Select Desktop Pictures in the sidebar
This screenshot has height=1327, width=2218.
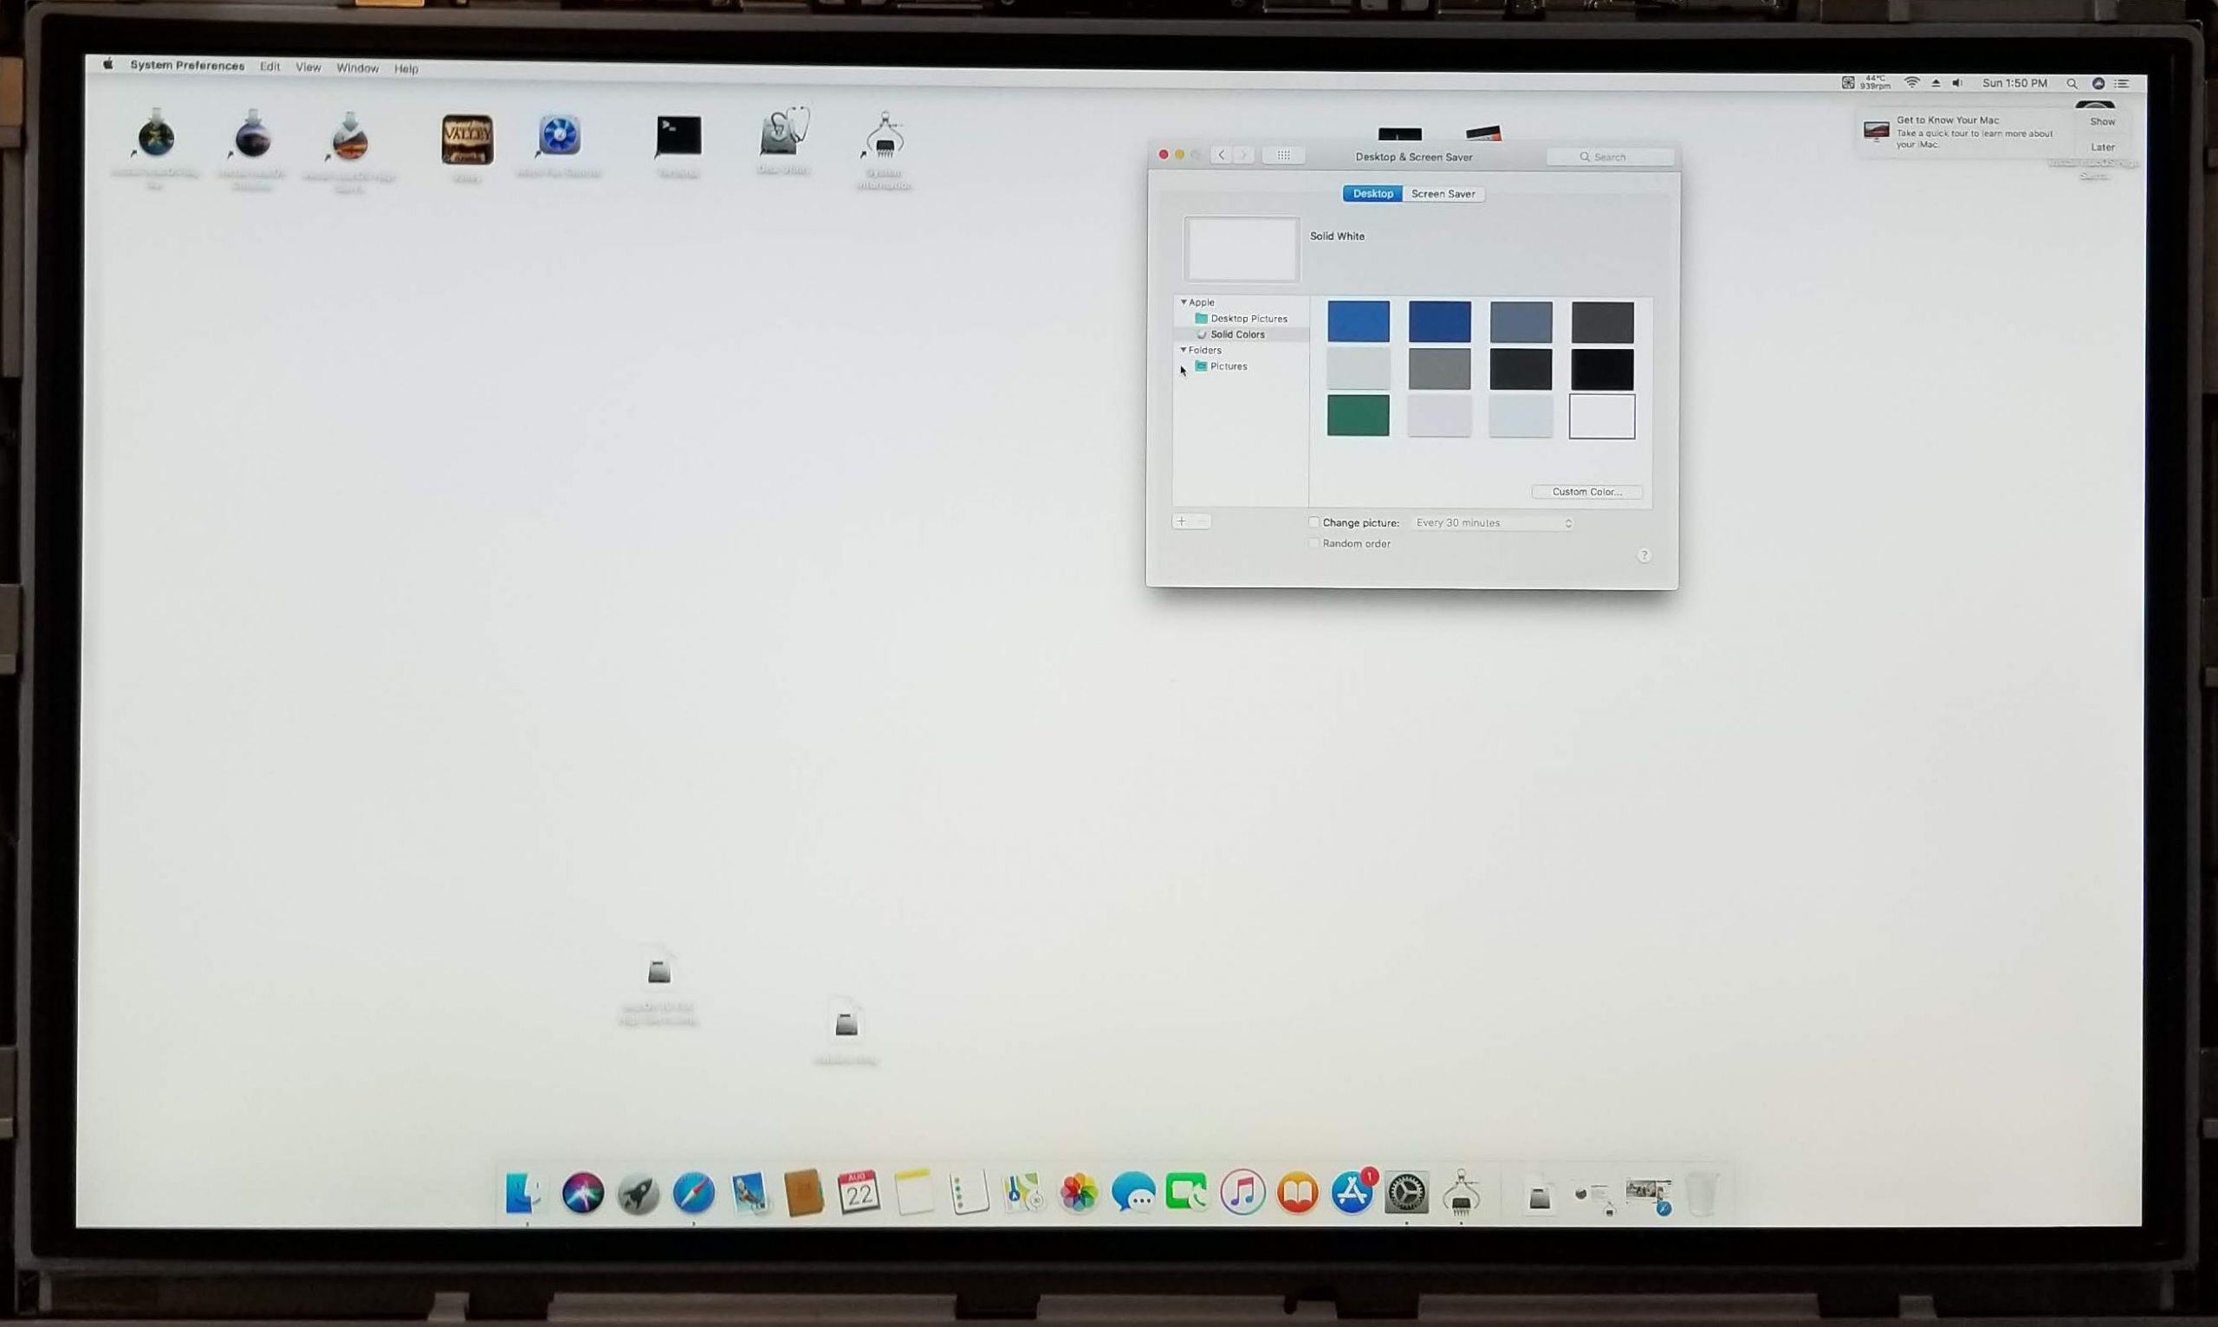click(x=1248, y=319)
